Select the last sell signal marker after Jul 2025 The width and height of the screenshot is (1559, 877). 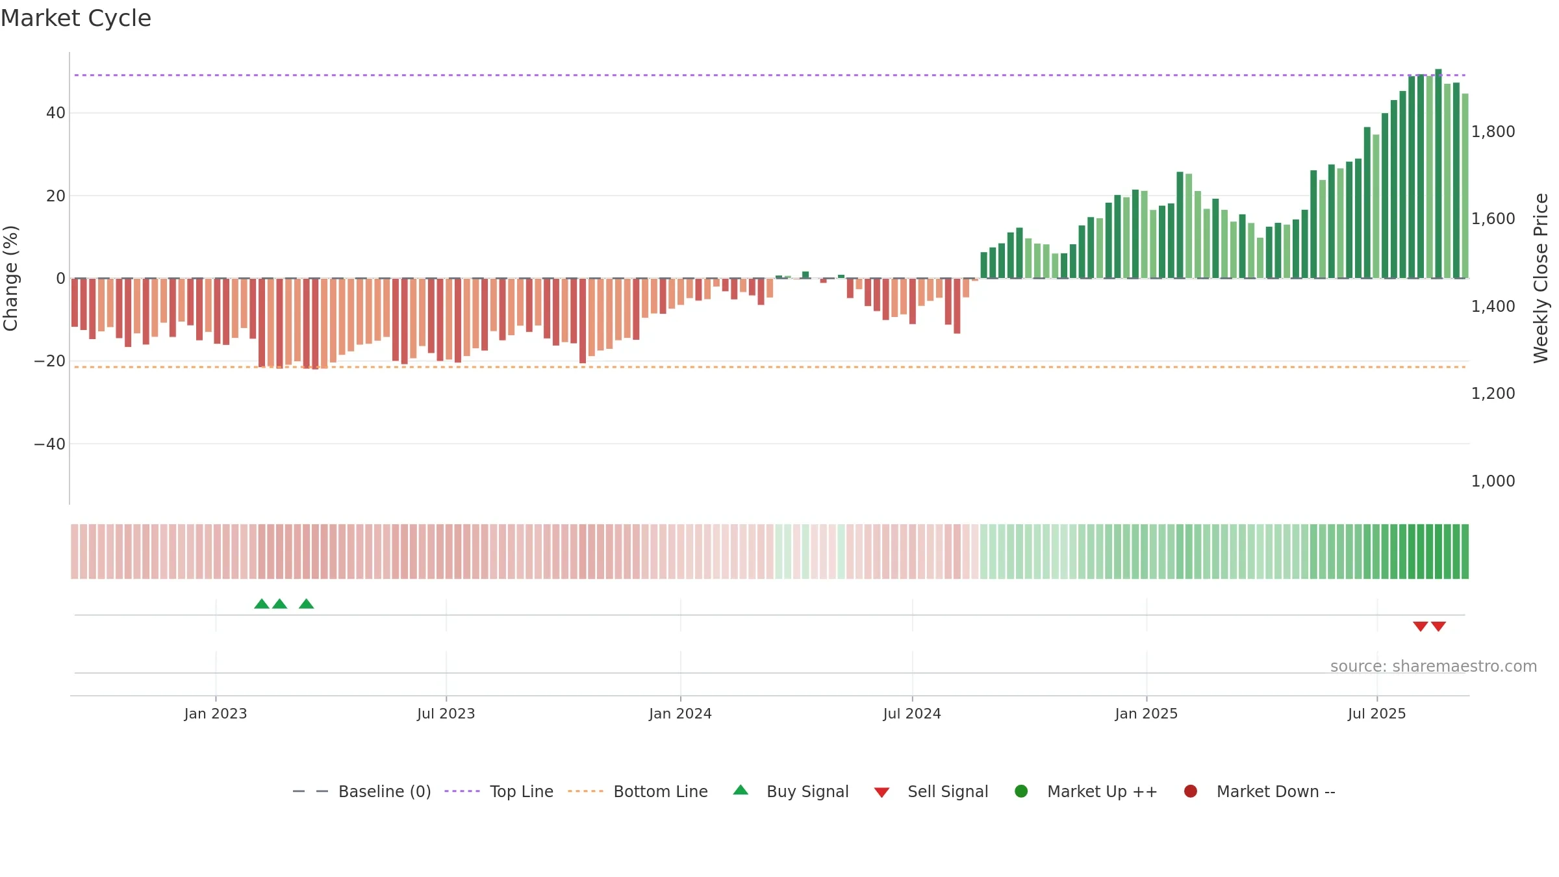[1439, 626]
